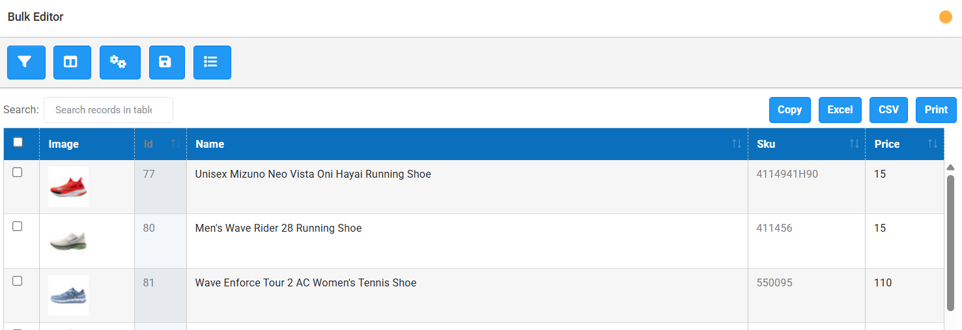Viewport: 962px width, 330px height.
Task: Open the filter funnel tool
Action: [26, 62]
